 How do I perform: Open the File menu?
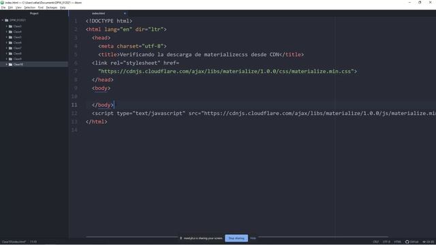point(3,7)
